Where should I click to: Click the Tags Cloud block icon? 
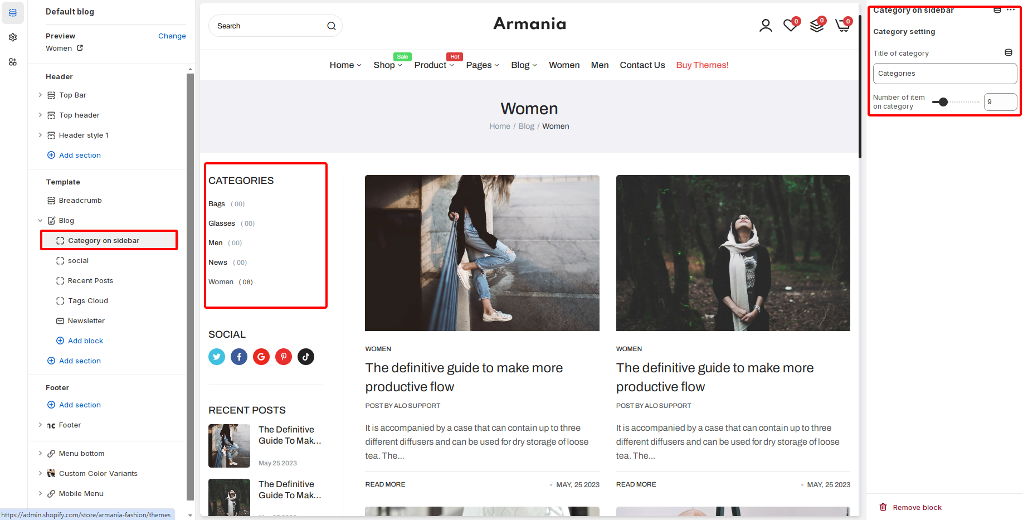[x=60, y=301]
